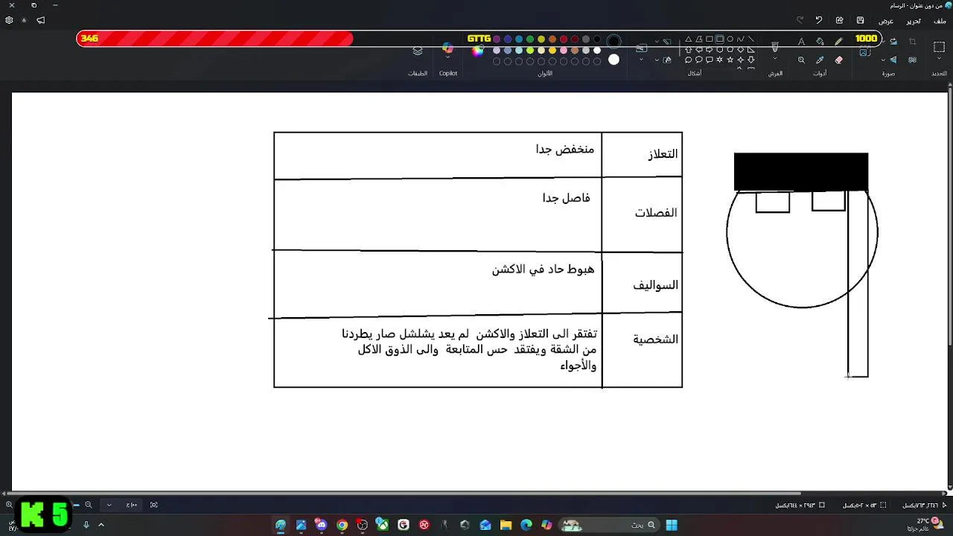
Task: Click the Crop image icon
Action: pos(913,42)
